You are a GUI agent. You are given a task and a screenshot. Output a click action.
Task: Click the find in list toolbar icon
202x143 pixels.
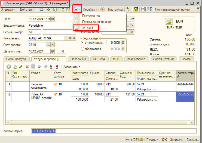[x=41, y=10]
